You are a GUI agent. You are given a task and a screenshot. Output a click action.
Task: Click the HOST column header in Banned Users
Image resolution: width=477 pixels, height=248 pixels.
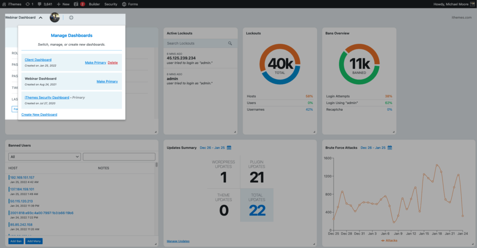[x=13, y=168]
